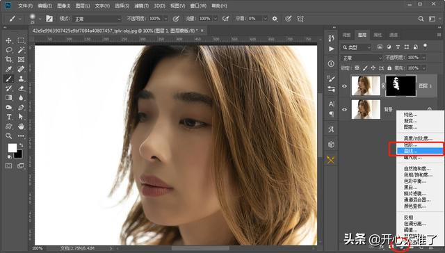The image size is (445, 253).
Task: Hide the 背景 layer
Action: click(x=345, y=109)
